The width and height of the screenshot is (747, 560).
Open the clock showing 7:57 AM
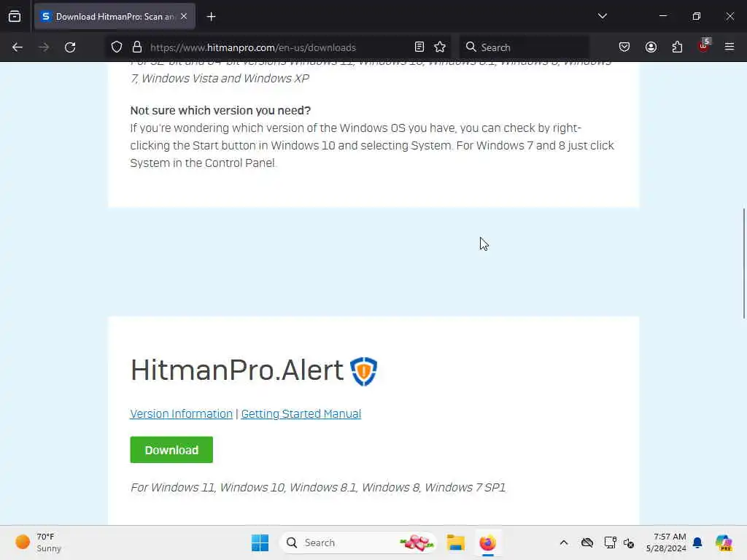click(666, 542)
